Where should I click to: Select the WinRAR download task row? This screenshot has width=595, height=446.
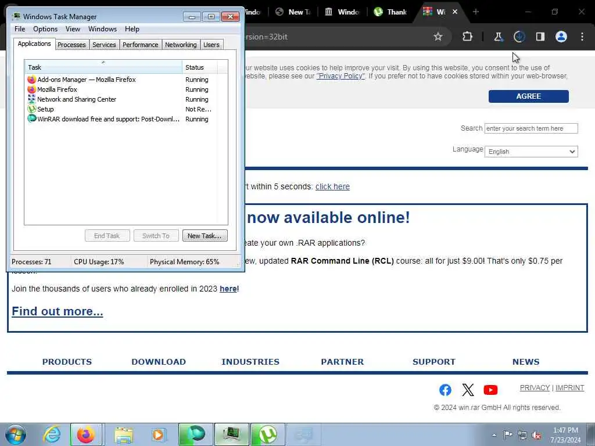pyautogui.click(x=126, y=119)
